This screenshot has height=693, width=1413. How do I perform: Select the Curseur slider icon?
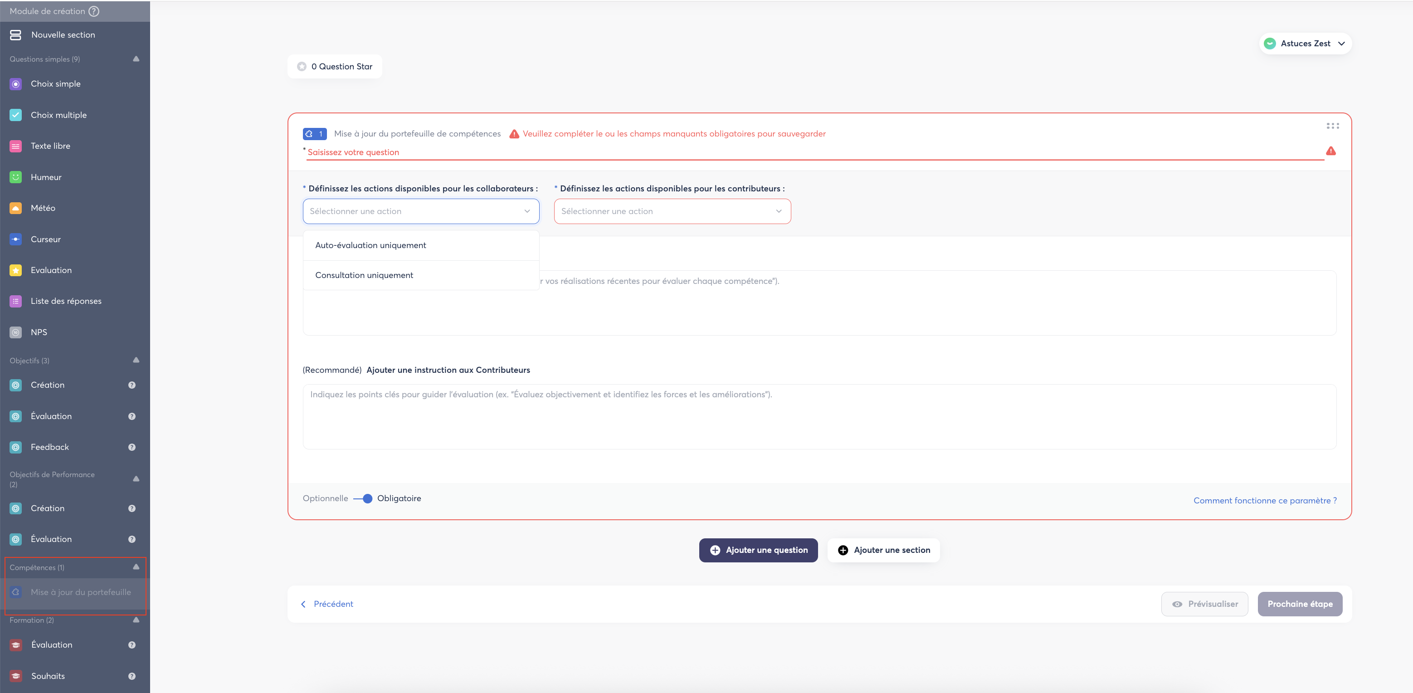pyautogui.click(x=16, y=239)
